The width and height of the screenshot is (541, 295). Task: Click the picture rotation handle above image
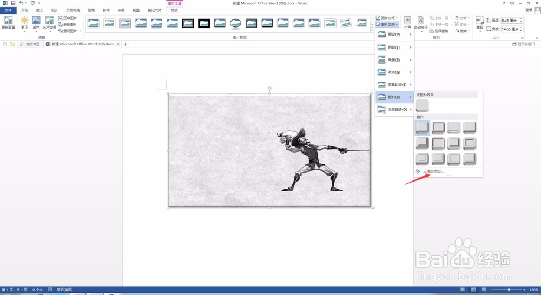[269, 88]
